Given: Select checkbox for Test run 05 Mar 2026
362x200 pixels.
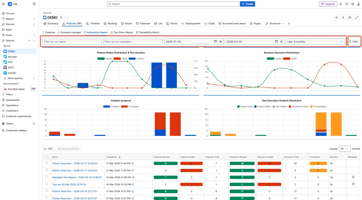Looking at the screenshot, I should coord(47,184).
